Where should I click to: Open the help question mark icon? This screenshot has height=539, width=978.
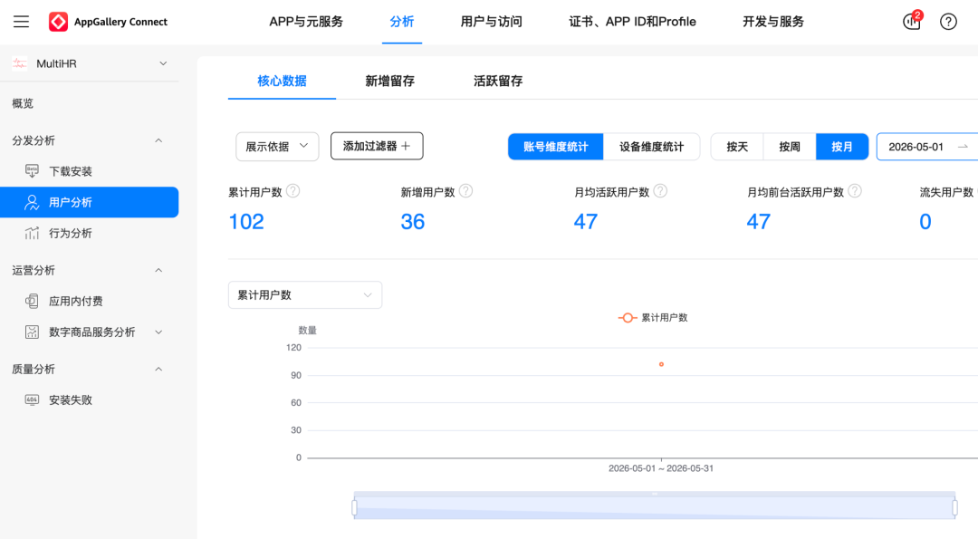[948, 22]
